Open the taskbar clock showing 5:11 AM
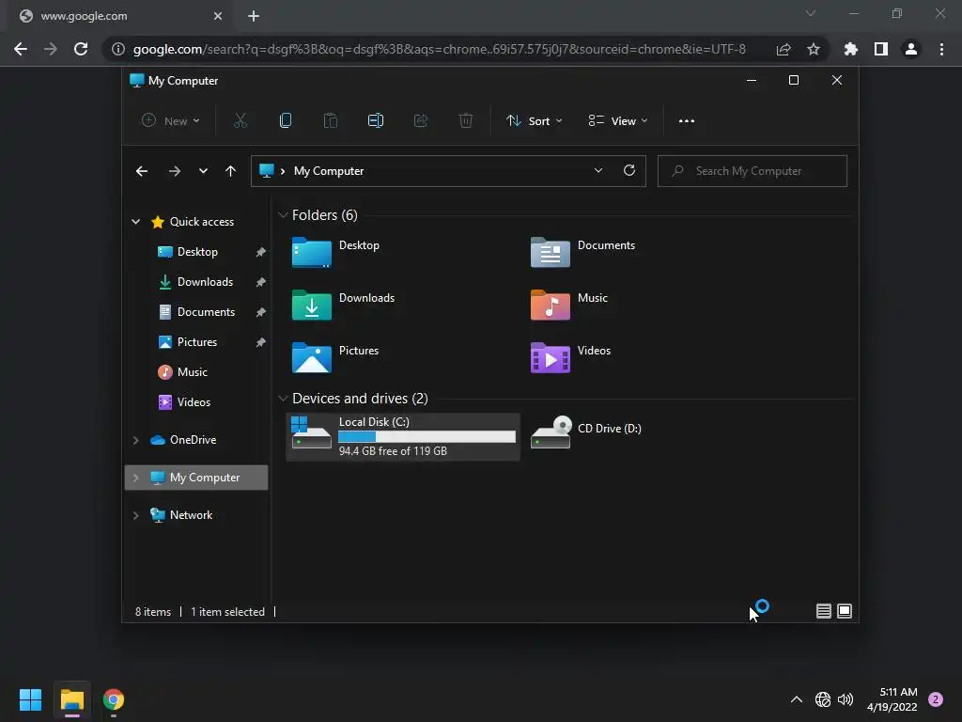 click(x=892, y=699)
